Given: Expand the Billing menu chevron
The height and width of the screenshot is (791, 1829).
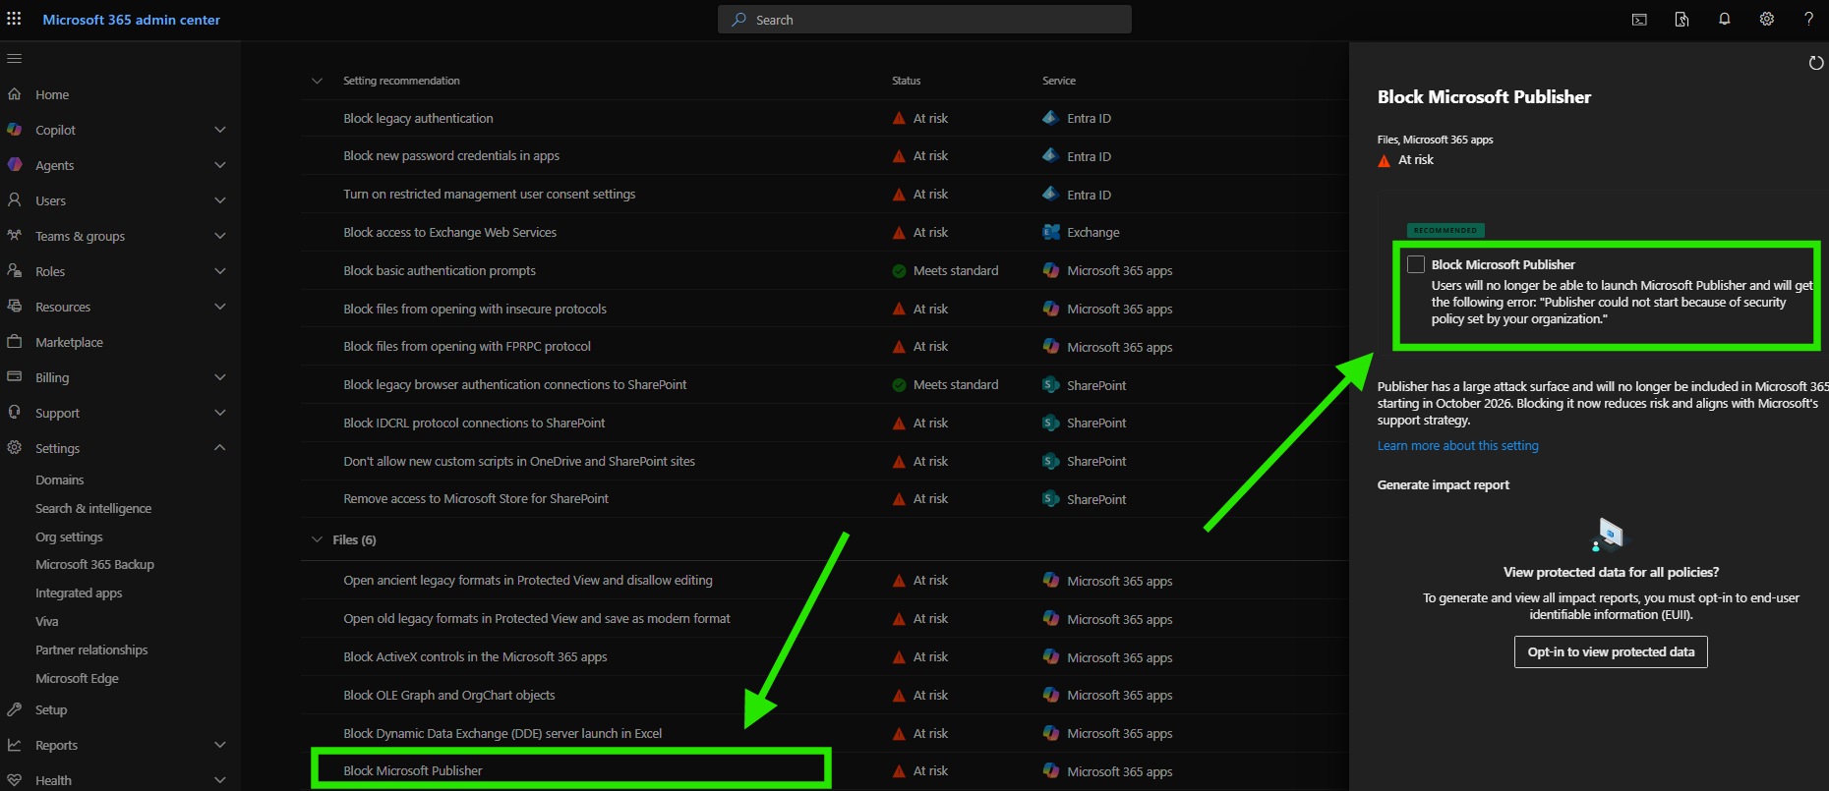Looking at the screenshot, I should click(x=220, y=377).
